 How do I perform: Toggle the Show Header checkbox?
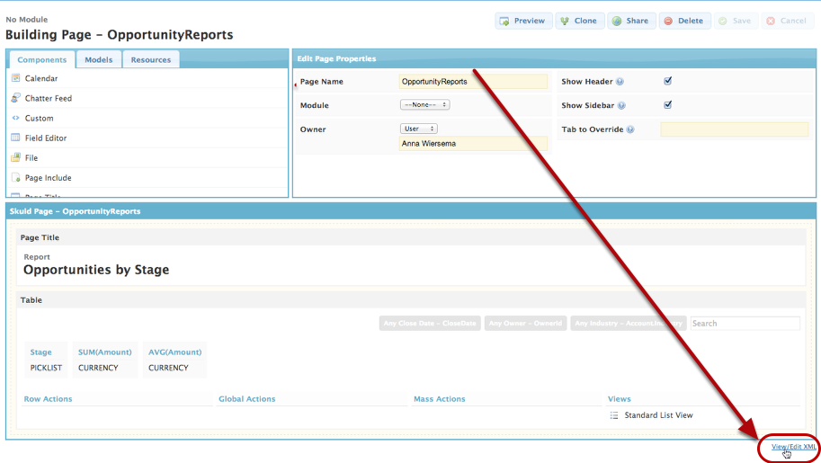tap(668, 81)
